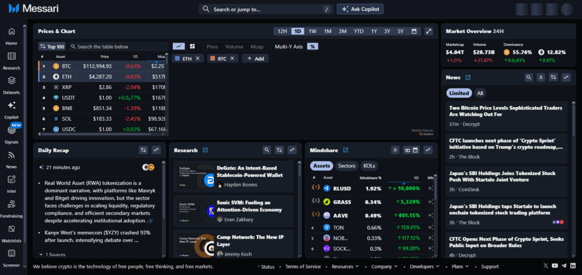The image size is (582, 275).
Task: Expand Prices & Chart panel to fullscreen
Action: point(429,31)
